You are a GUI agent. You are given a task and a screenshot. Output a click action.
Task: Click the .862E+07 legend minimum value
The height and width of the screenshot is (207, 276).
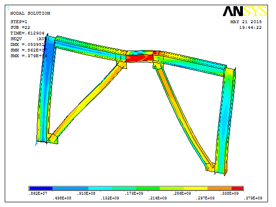coord(38,193)
